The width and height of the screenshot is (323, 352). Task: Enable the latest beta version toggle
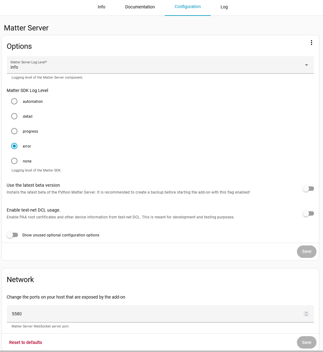308,188
